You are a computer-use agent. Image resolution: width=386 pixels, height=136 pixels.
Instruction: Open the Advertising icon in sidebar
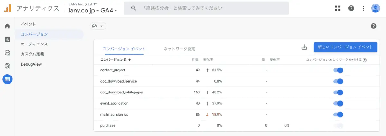coord(7,66)
